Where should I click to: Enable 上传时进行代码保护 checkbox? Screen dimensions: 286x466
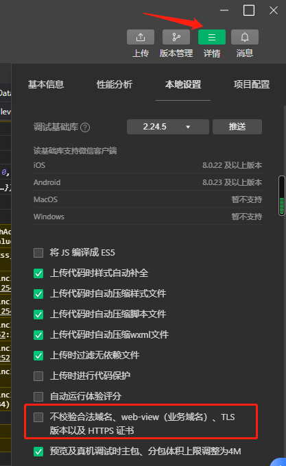pos(38,376)
